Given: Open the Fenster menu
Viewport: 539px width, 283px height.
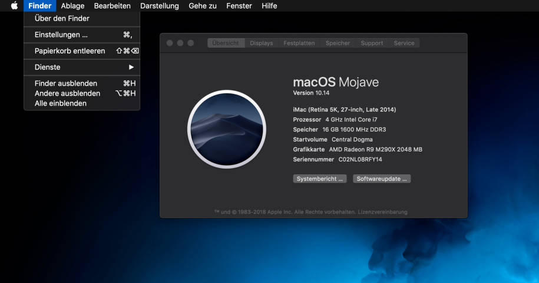Looking at the screenshot, I should (x=239, y=6).
